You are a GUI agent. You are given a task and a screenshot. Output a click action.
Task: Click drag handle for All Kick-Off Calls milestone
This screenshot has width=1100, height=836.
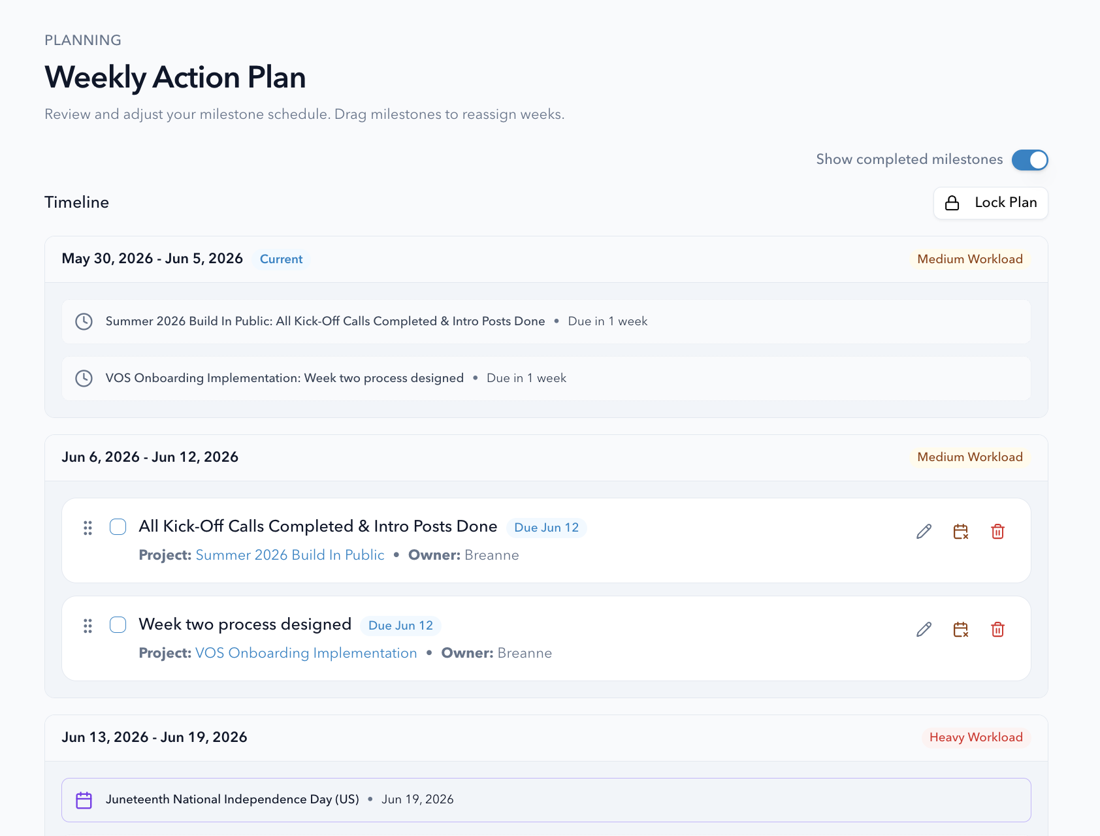(88, 528)
